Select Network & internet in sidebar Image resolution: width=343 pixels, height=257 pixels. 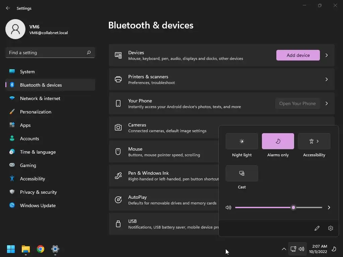(40, 98)
